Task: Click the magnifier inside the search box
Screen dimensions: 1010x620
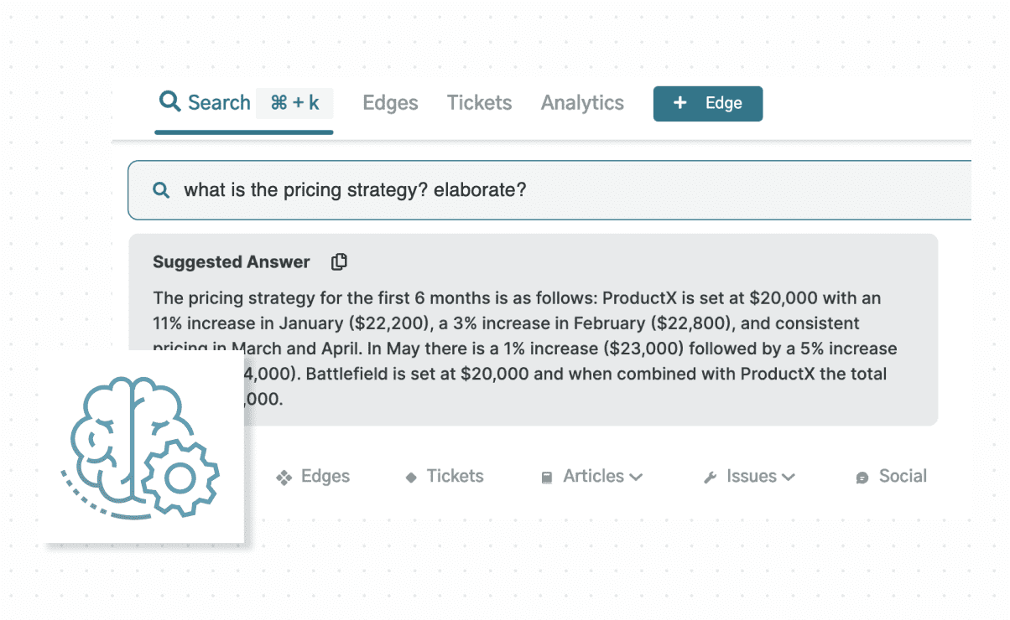Action: pyautogui.click(x=161, y=190)
